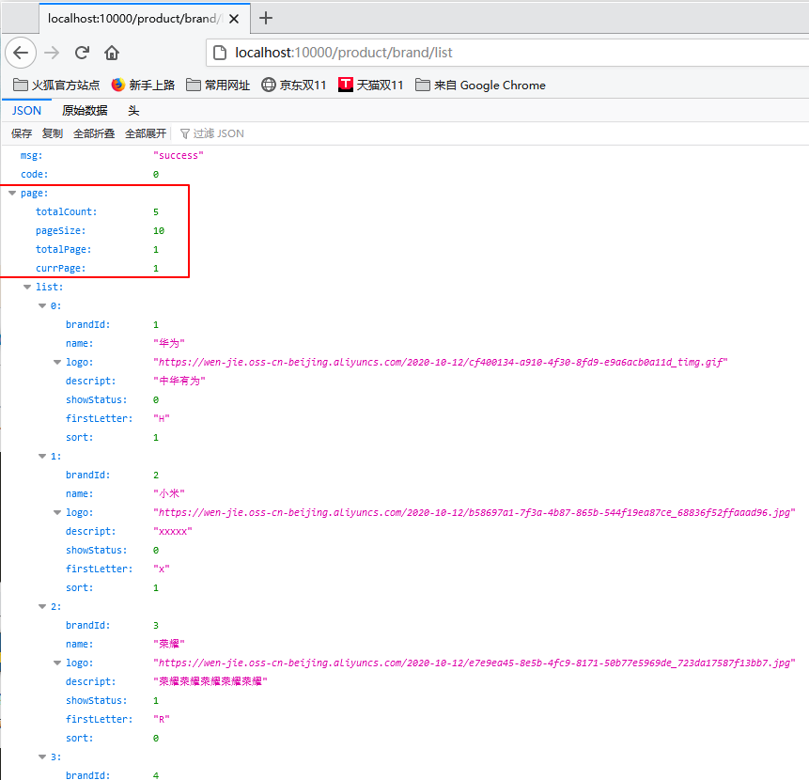Focus the 过滤 JSON filter field

point(218,133)
